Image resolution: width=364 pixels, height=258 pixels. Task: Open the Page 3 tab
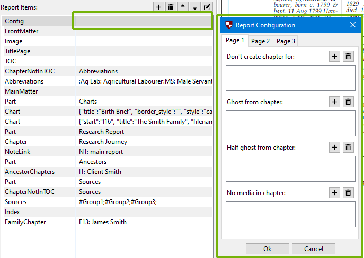tap(286, 41)
